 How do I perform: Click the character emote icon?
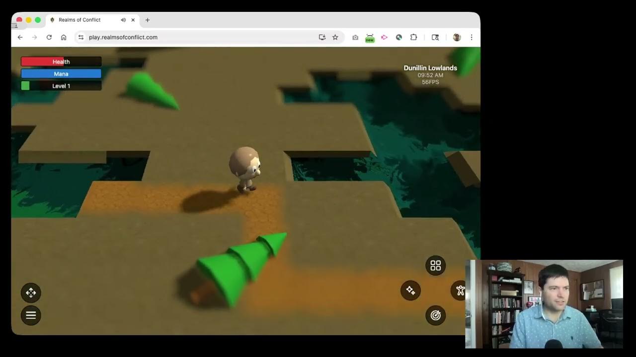point(460,291)
